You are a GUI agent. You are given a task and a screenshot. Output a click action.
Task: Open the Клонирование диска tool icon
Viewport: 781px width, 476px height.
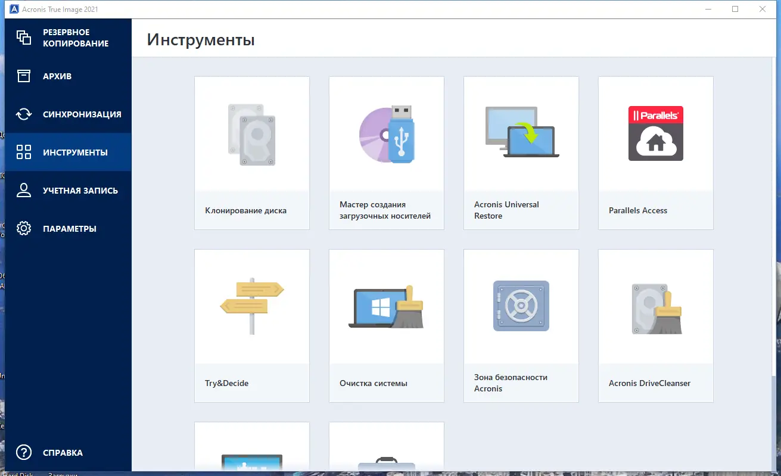click(251, 133)
